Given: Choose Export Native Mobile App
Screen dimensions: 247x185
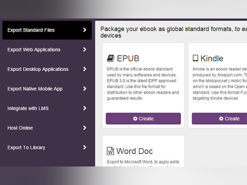Looking at the screenshot, I should (47, 89).
